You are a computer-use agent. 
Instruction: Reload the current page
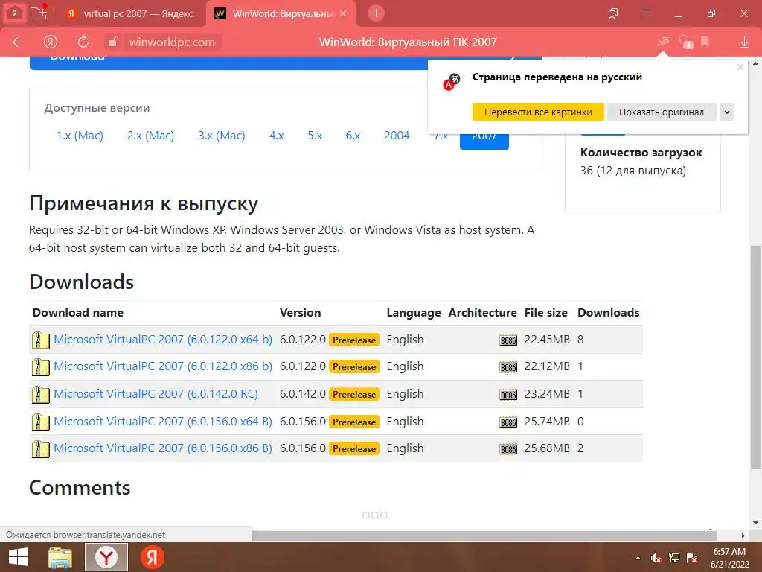tap(83, 42)
